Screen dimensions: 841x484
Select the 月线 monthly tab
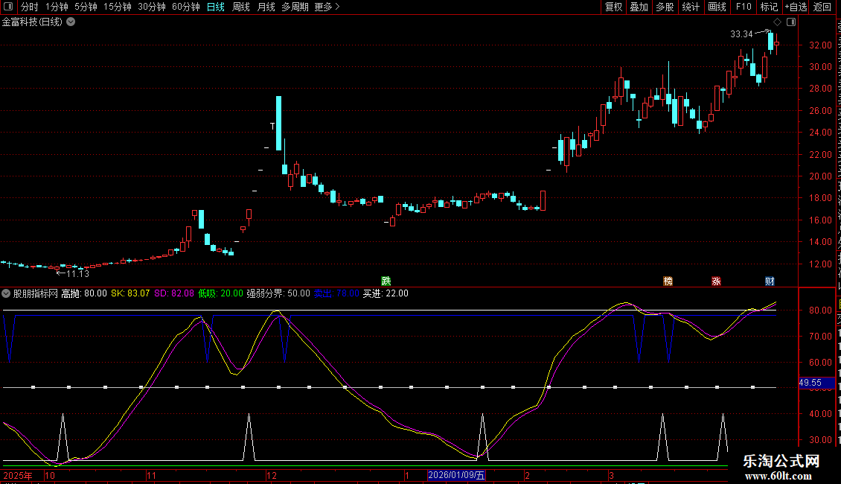pyautogui.click(x=266, y=7)
